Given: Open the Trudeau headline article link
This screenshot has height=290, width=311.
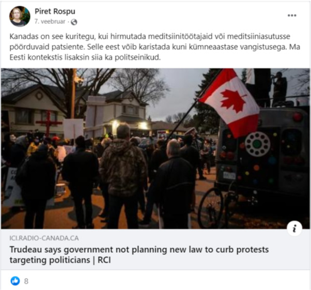Looking at the screenshot, I should pyautogui.click(x=139, y=255).
